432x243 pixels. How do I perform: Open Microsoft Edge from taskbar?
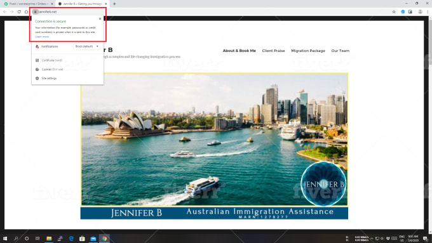[x=71, y=239]
